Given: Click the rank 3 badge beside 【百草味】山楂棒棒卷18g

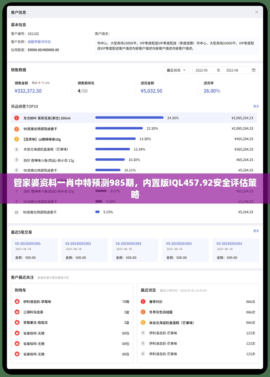Looking at the screenshot, I should [x=16, y=139].
